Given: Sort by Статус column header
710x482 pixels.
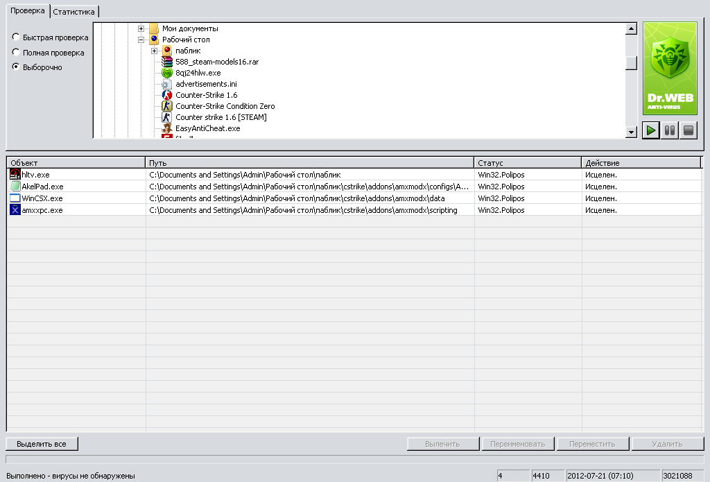Looking at the screenshot, I should pyautogui.click(x=528, y=162).
